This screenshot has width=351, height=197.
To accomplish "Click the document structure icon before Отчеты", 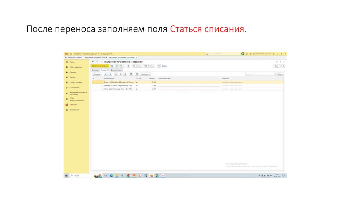I will 128,66.
